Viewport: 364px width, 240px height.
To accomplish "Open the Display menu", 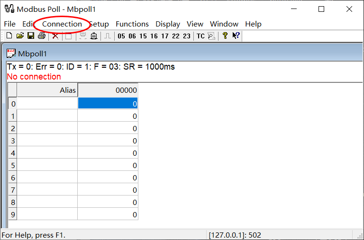I will 168,24.
